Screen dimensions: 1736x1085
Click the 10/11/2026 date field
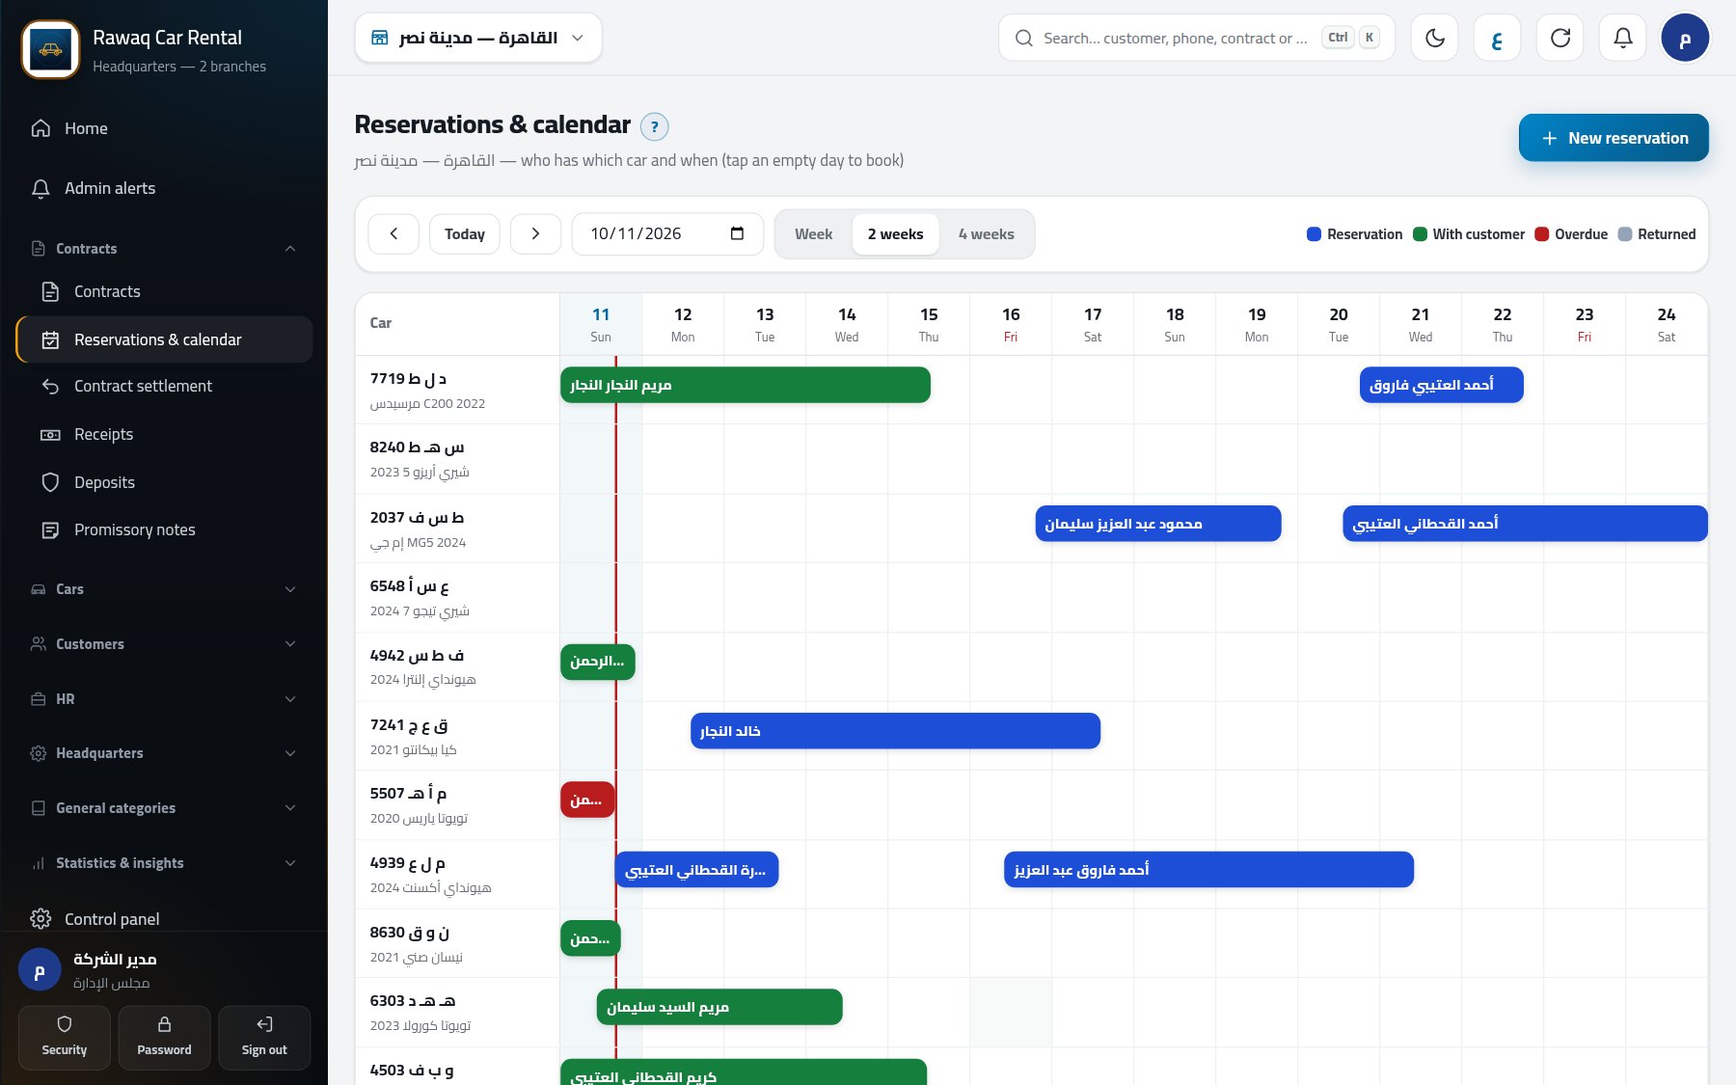coord(667,233)
